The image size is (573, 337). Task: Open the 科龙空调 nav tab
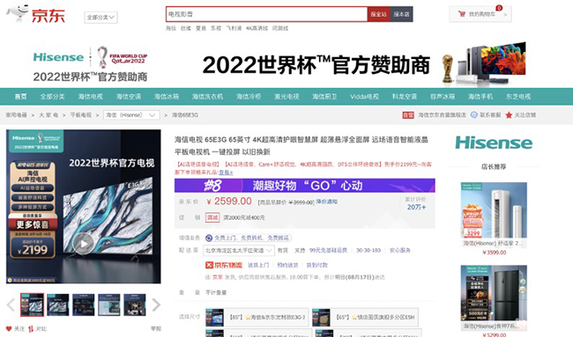(x=405, y=97)
